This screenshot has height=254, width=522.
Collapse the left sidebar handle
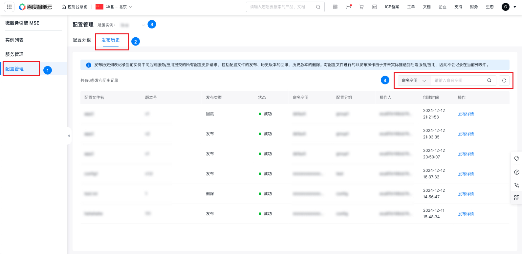click(69, 136)
